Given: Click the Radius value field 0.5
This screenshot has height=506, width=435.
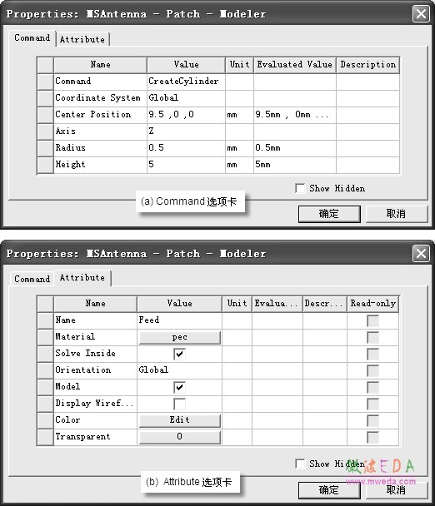Looking at the screenshot, I should click(x=186, y=148).
